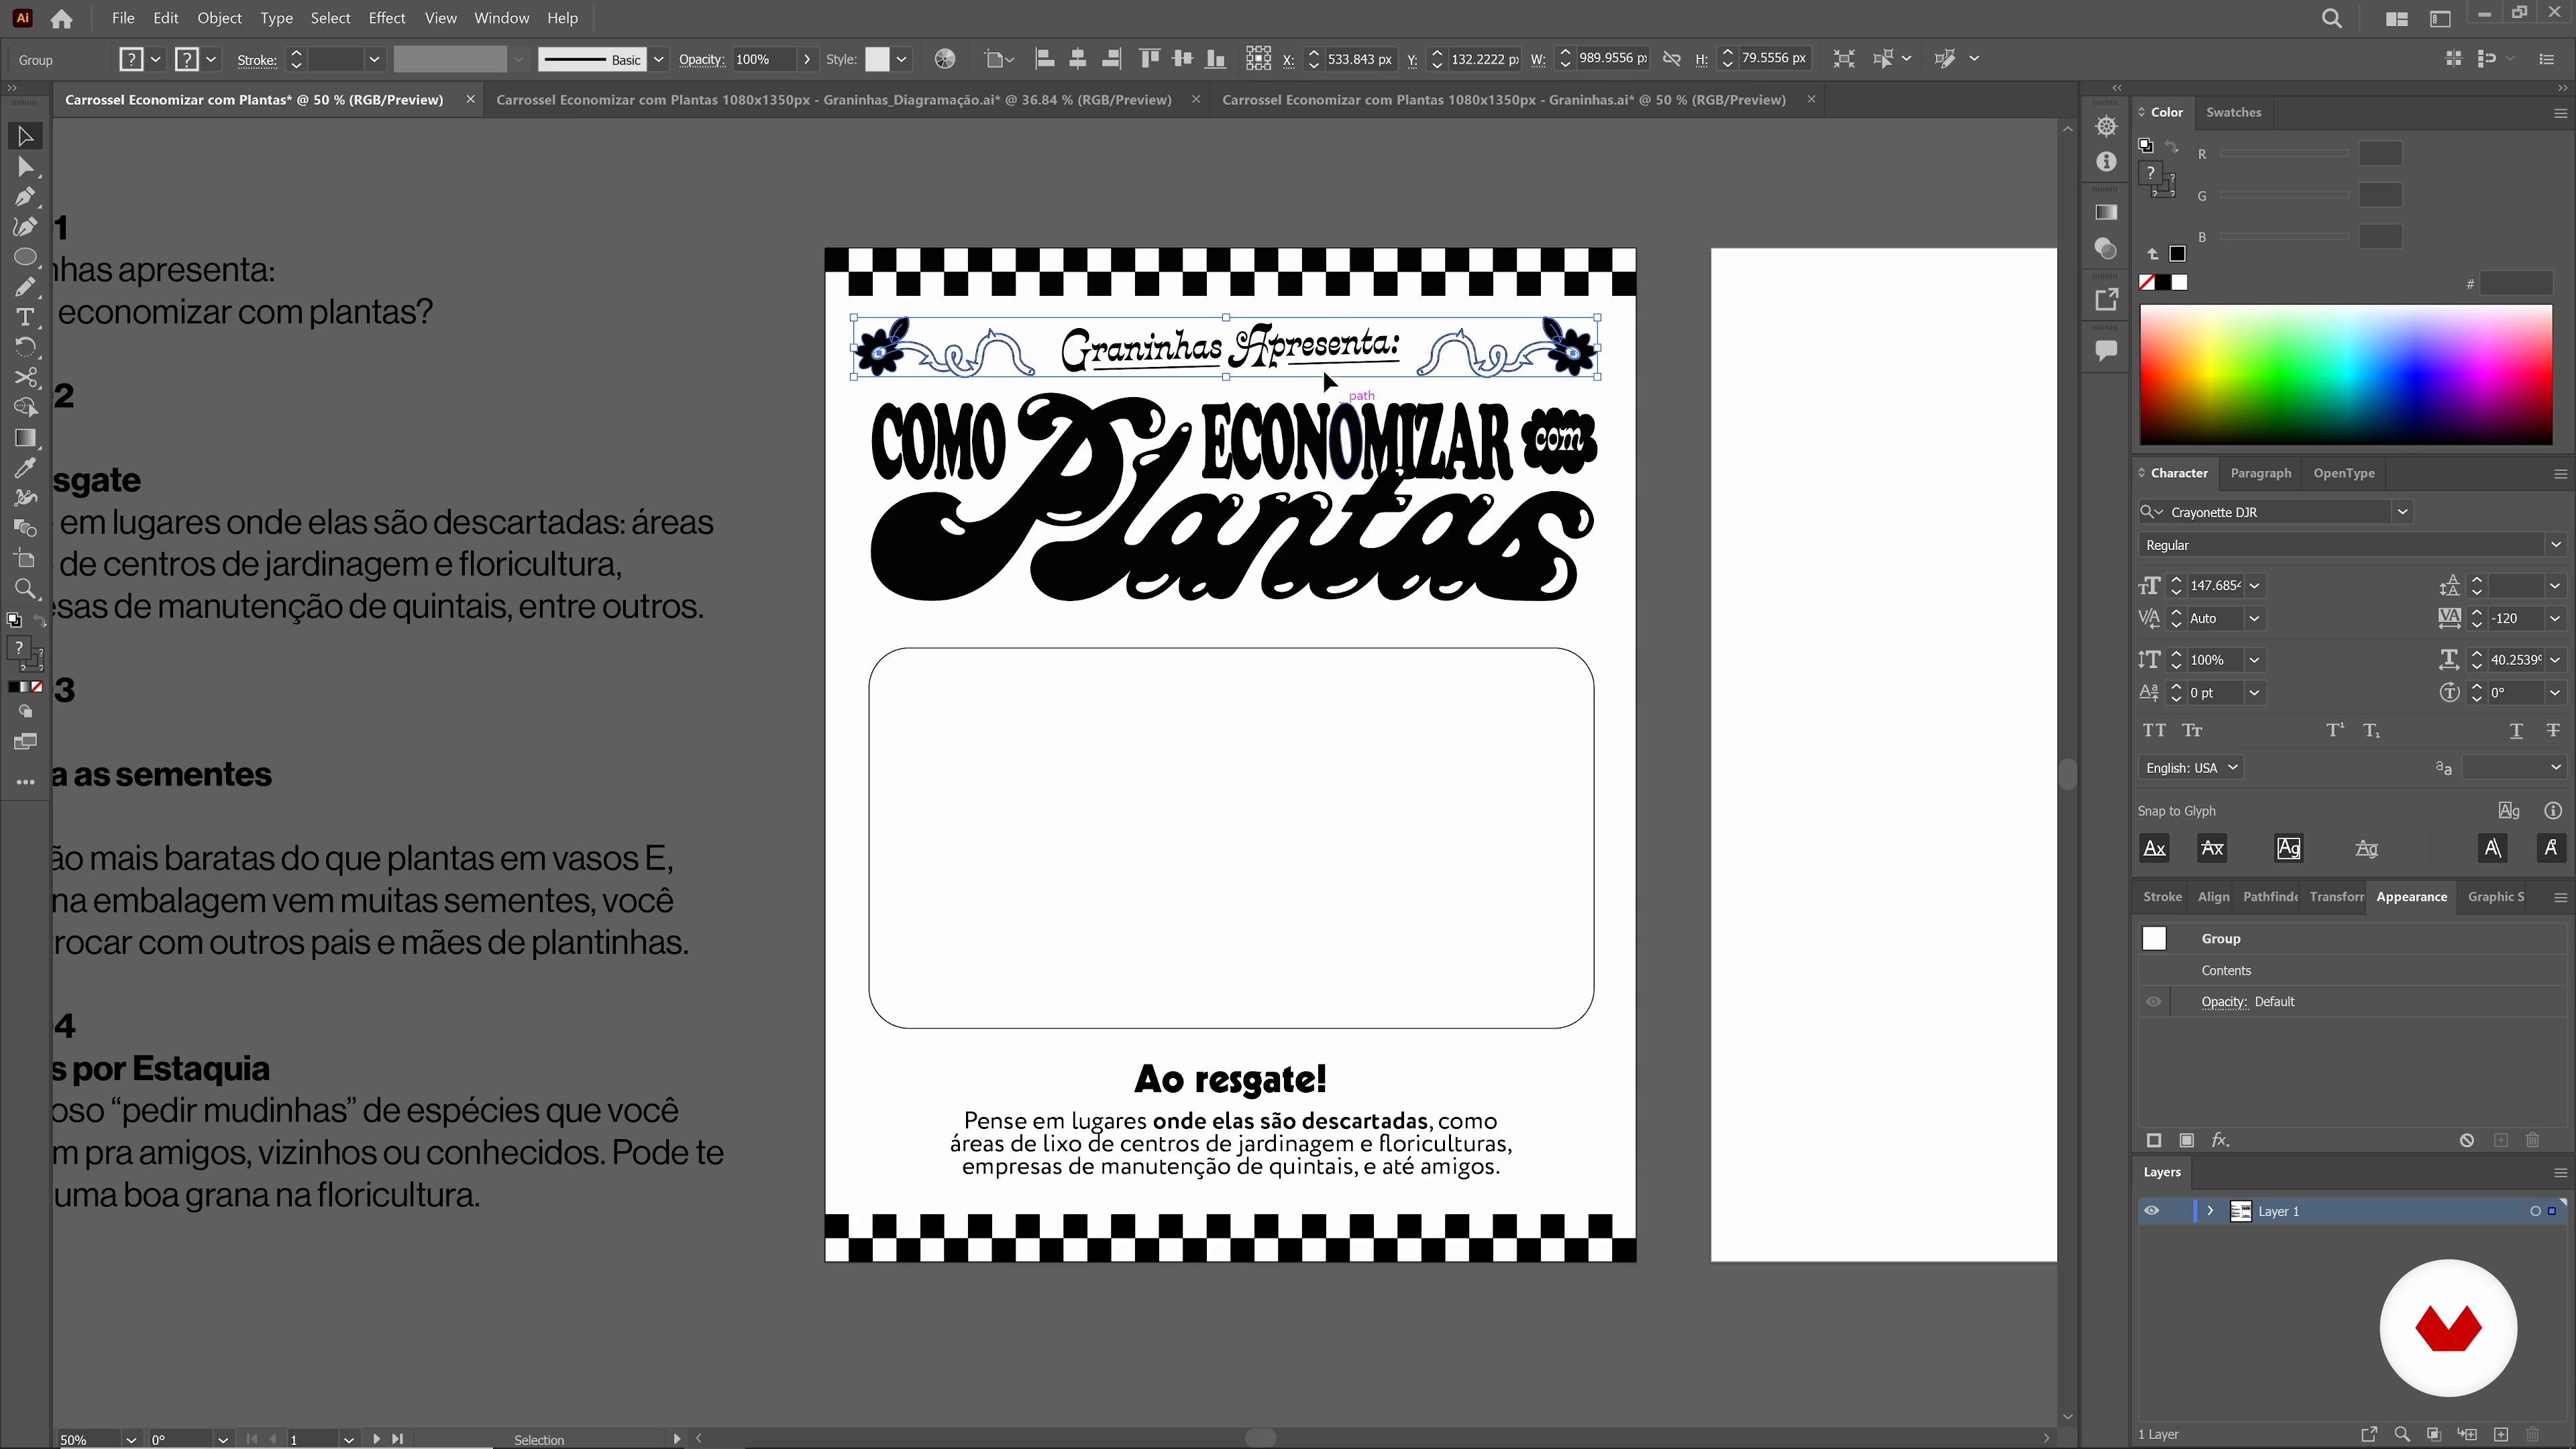Select the Type tool
Image resolution: width=2576 pixels, height=1449 pixels.
(25, 317)
